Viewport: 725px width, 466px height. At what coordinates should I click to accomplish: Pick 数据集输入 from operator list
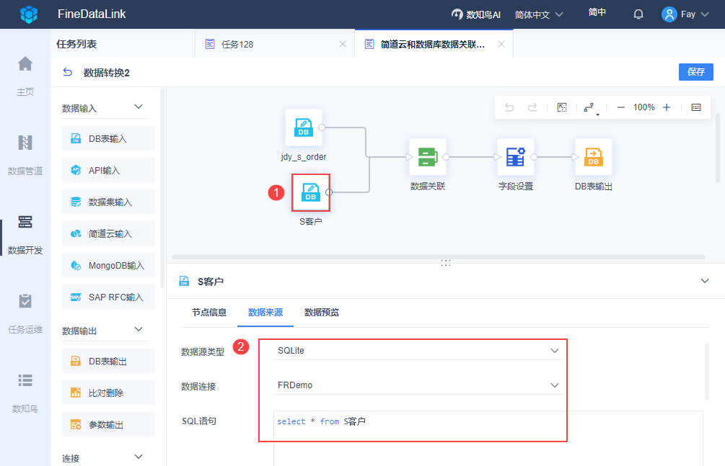coord(109,202)
